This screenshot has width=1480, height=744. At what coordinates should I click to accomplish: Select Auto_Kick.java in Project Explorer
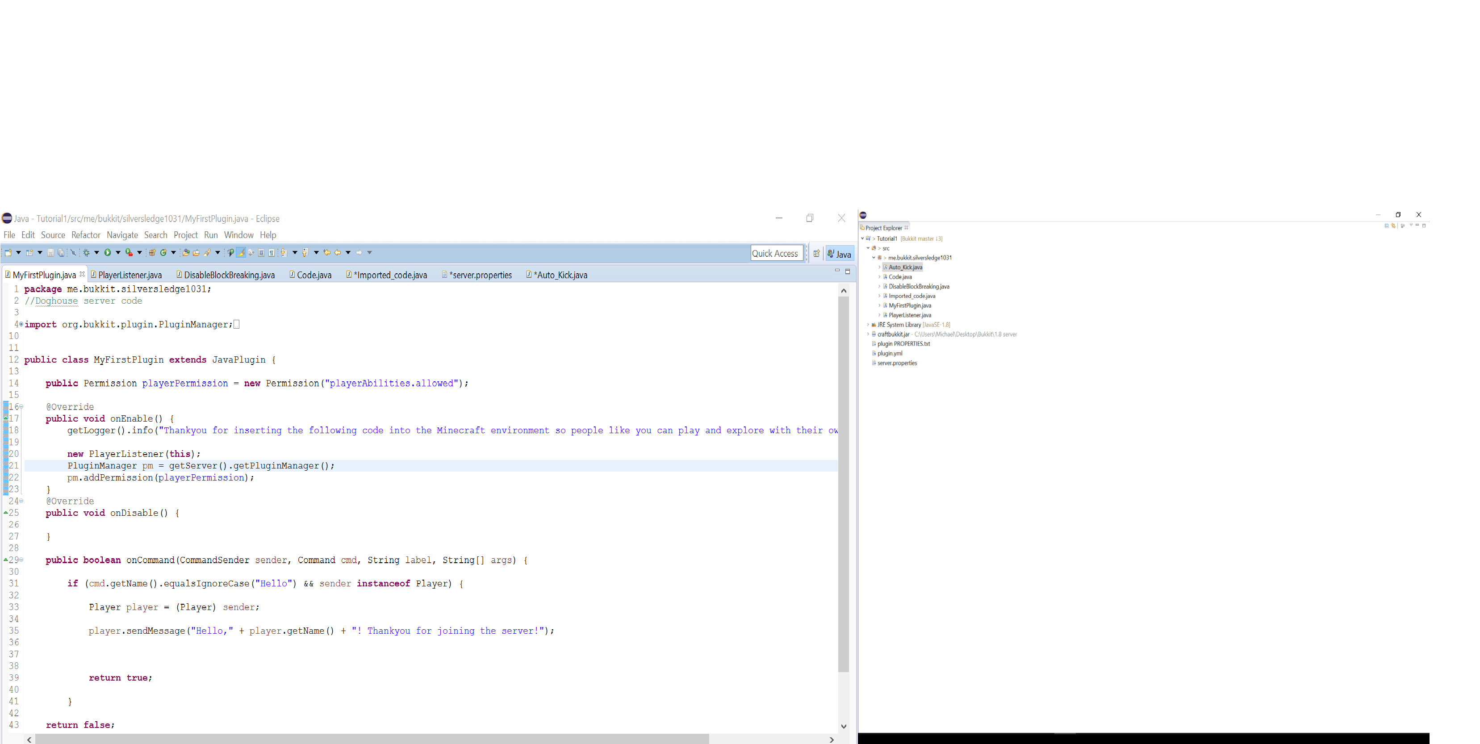904,267
